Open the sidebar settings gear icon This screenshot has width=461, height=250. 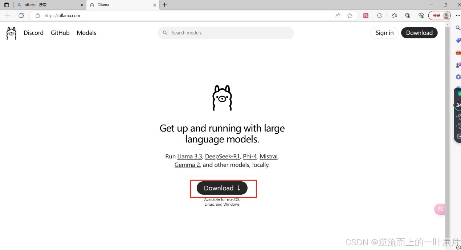pyautogui.click(x=458, y=247)
